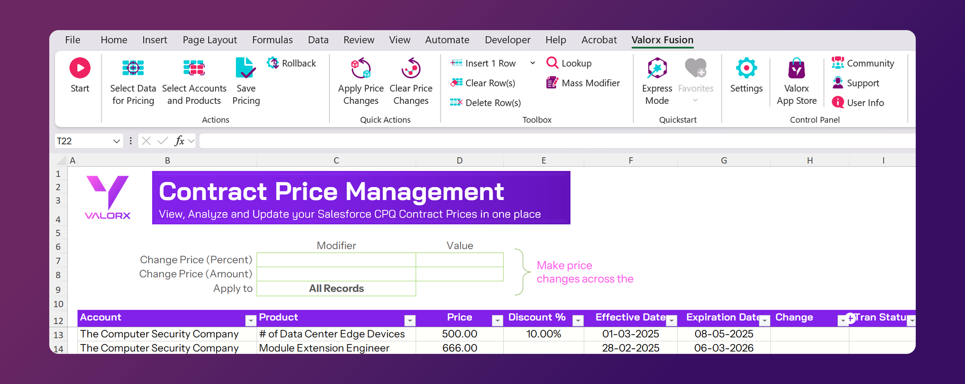Open the Settings gear icon
The image size is (965, 384).
click(x=746, y=68)
